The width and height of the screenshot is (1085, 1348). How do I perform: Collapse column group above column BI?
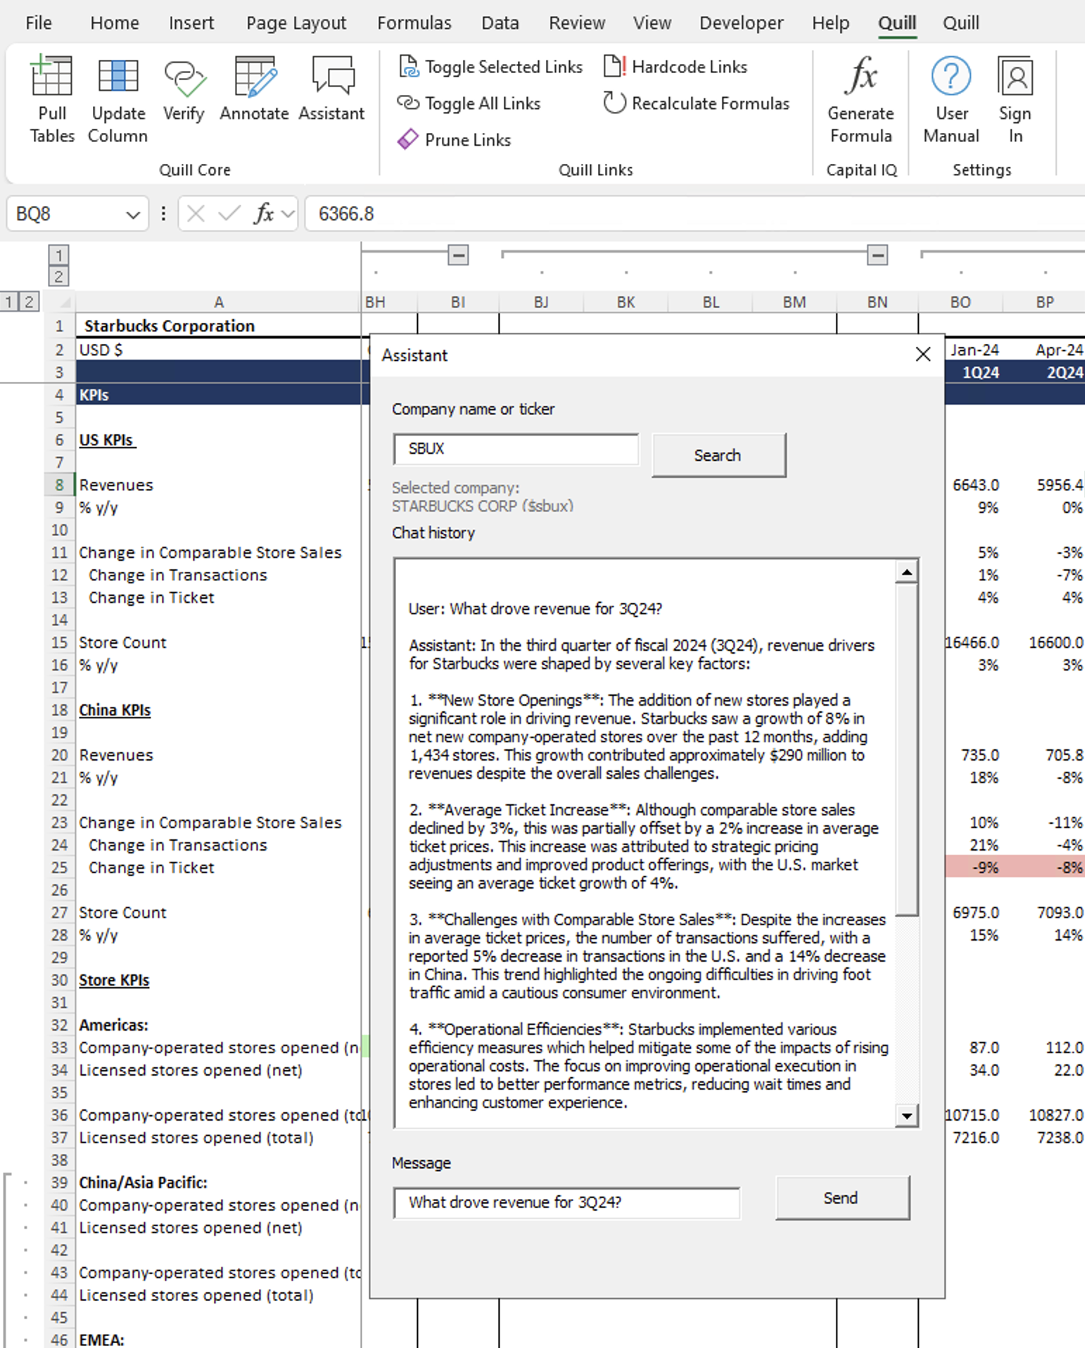pyautogui.click(x=458, y=255)
